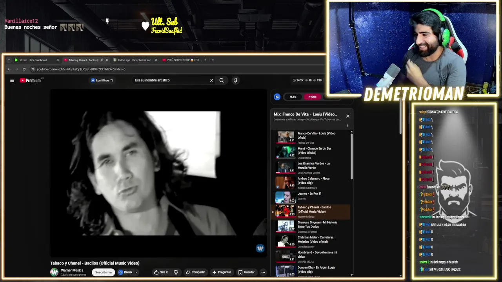Click the Preguntar button
The height and width of the screenshot is (282, 502).
tap(222, 272)
